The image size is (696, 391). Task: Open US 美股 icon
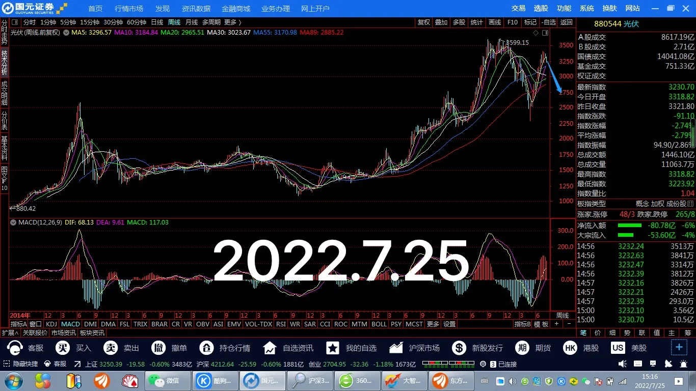pyautogui.click(x=618, y=348)
